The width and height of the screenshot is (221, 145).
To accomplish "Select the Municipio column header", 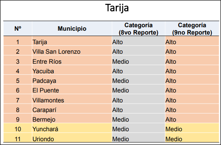I will click(x=72, y=28).
